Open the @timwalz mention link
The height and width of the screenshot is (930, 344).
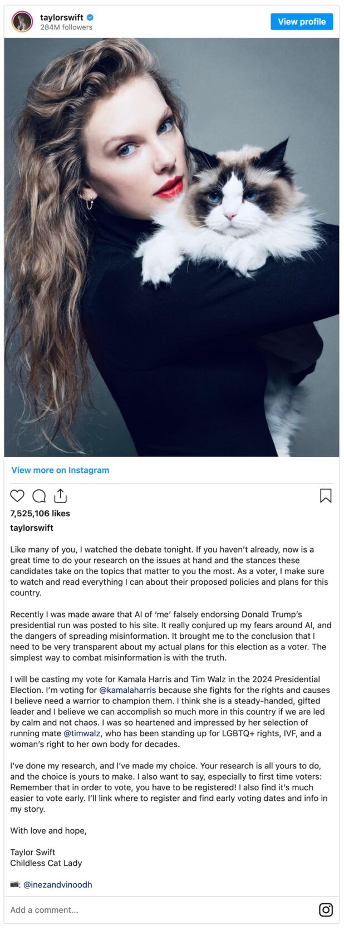[x=82, y=733]
